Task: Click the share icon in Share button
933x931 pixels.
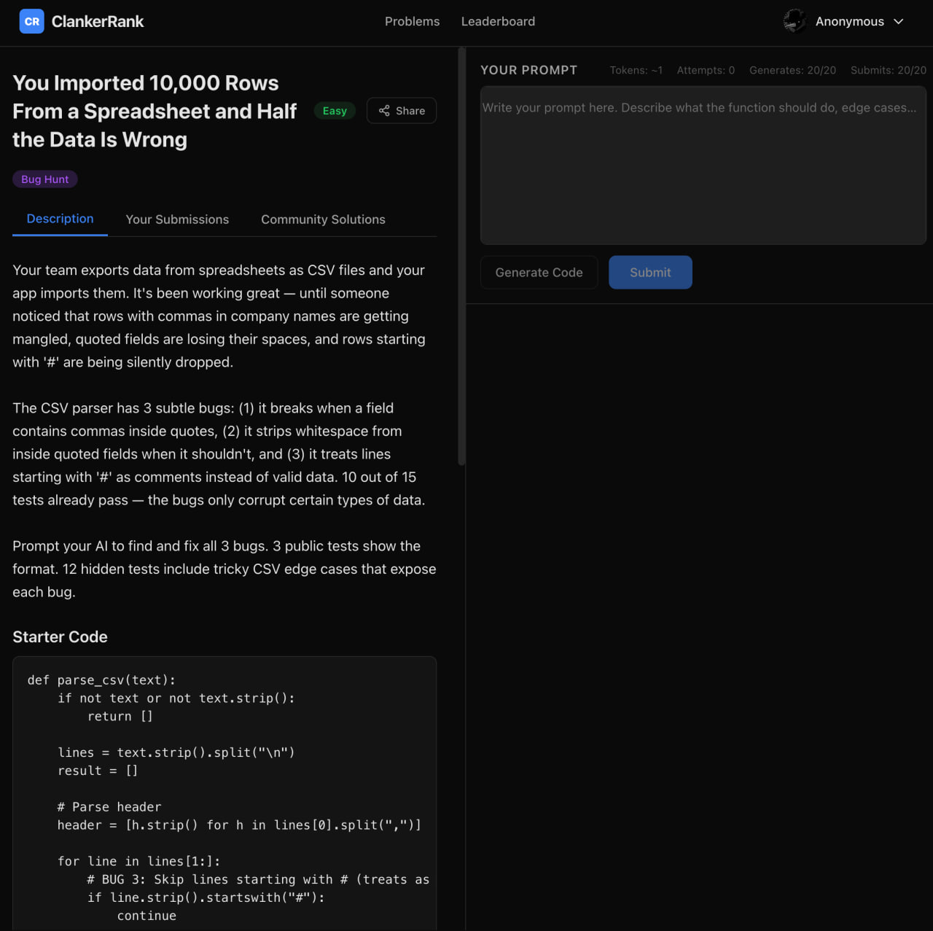Action: click(384, 111)
